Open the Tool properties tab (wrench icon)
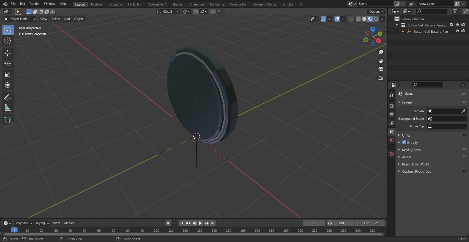 pos(391,95)
